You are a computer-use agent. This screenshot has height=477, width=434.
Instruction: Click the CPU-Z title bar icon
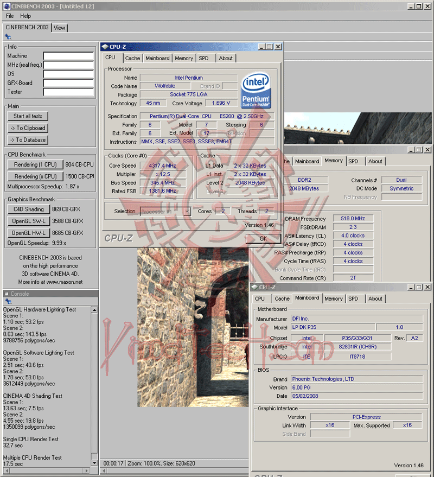pos(105,47)
